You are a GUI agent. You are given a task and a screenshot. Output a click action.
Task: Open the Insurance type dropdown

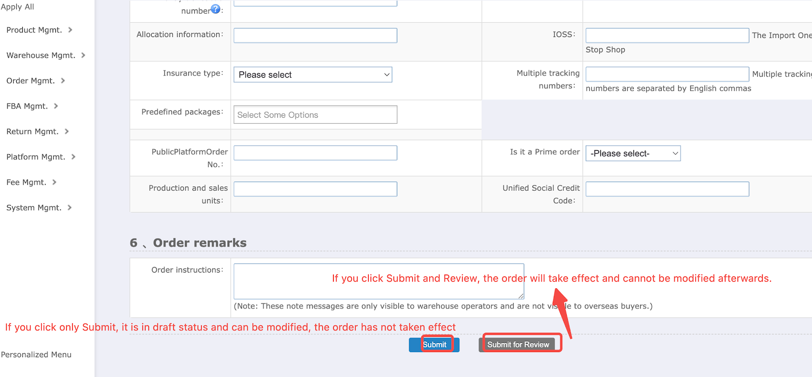pos(313,75)
